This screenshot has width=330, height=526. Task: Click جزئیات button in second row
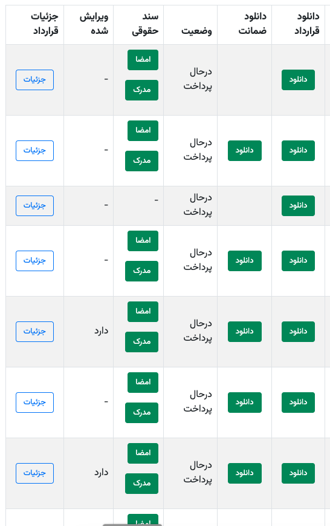click(34, 151)
